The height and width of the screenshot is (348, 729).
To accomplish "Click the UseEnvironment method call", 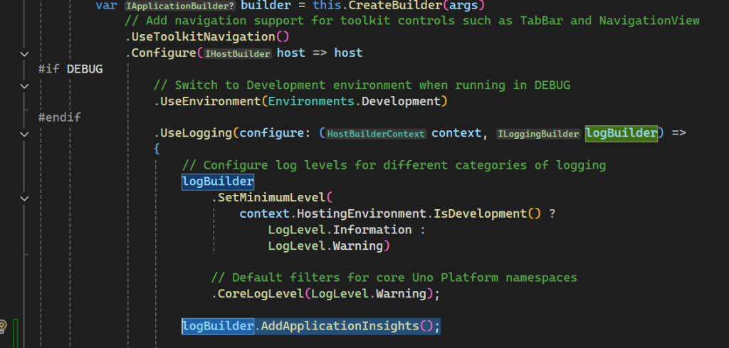I will 211,101.
